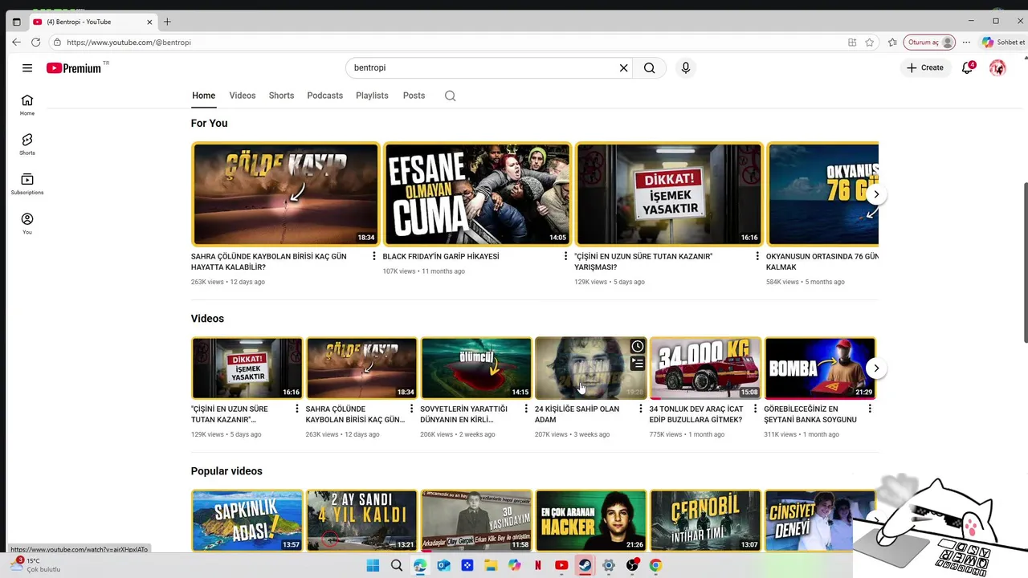The height and width of the screenshot is (578, 1028).
Task: Play the En Çok Aranan Hacker thumbnail
Action: click(x=590, y=520)
